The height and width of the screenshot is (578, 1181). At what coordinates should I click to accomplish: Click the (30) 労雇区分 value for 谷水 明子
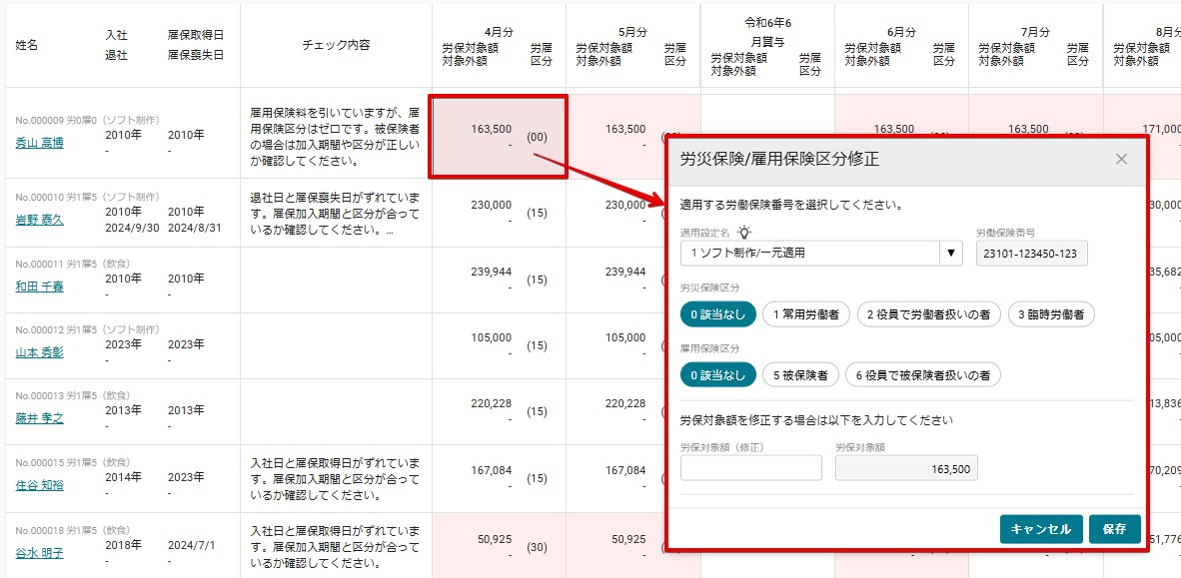coord(537,548)
